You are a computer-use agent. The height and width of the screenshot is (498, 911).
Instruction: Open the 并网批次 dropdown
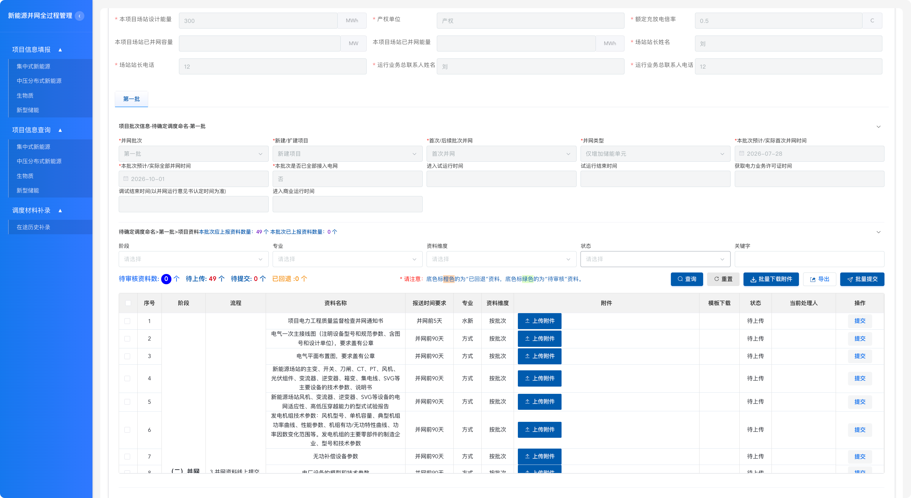click(x=193, y=154)
